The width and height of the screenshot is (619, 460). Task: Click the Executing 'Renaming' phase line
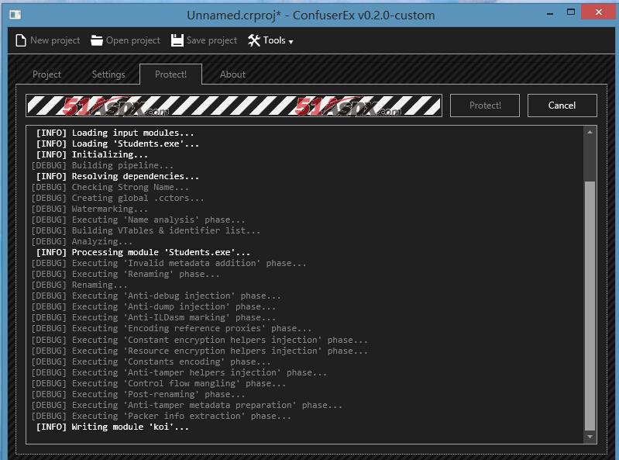coord(126,274)
